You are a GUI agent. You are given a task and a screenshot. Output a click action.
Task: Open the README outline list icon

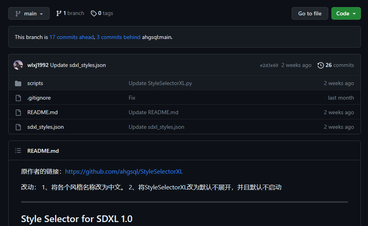[x=18, y=150]
